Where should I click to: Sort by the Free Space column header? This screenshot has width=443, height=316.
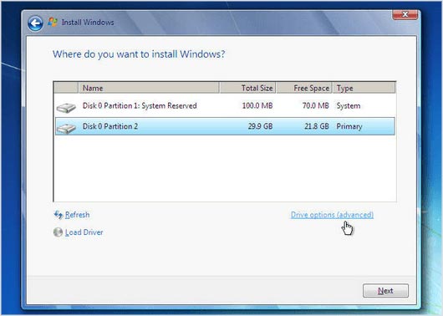coord(304,88)
